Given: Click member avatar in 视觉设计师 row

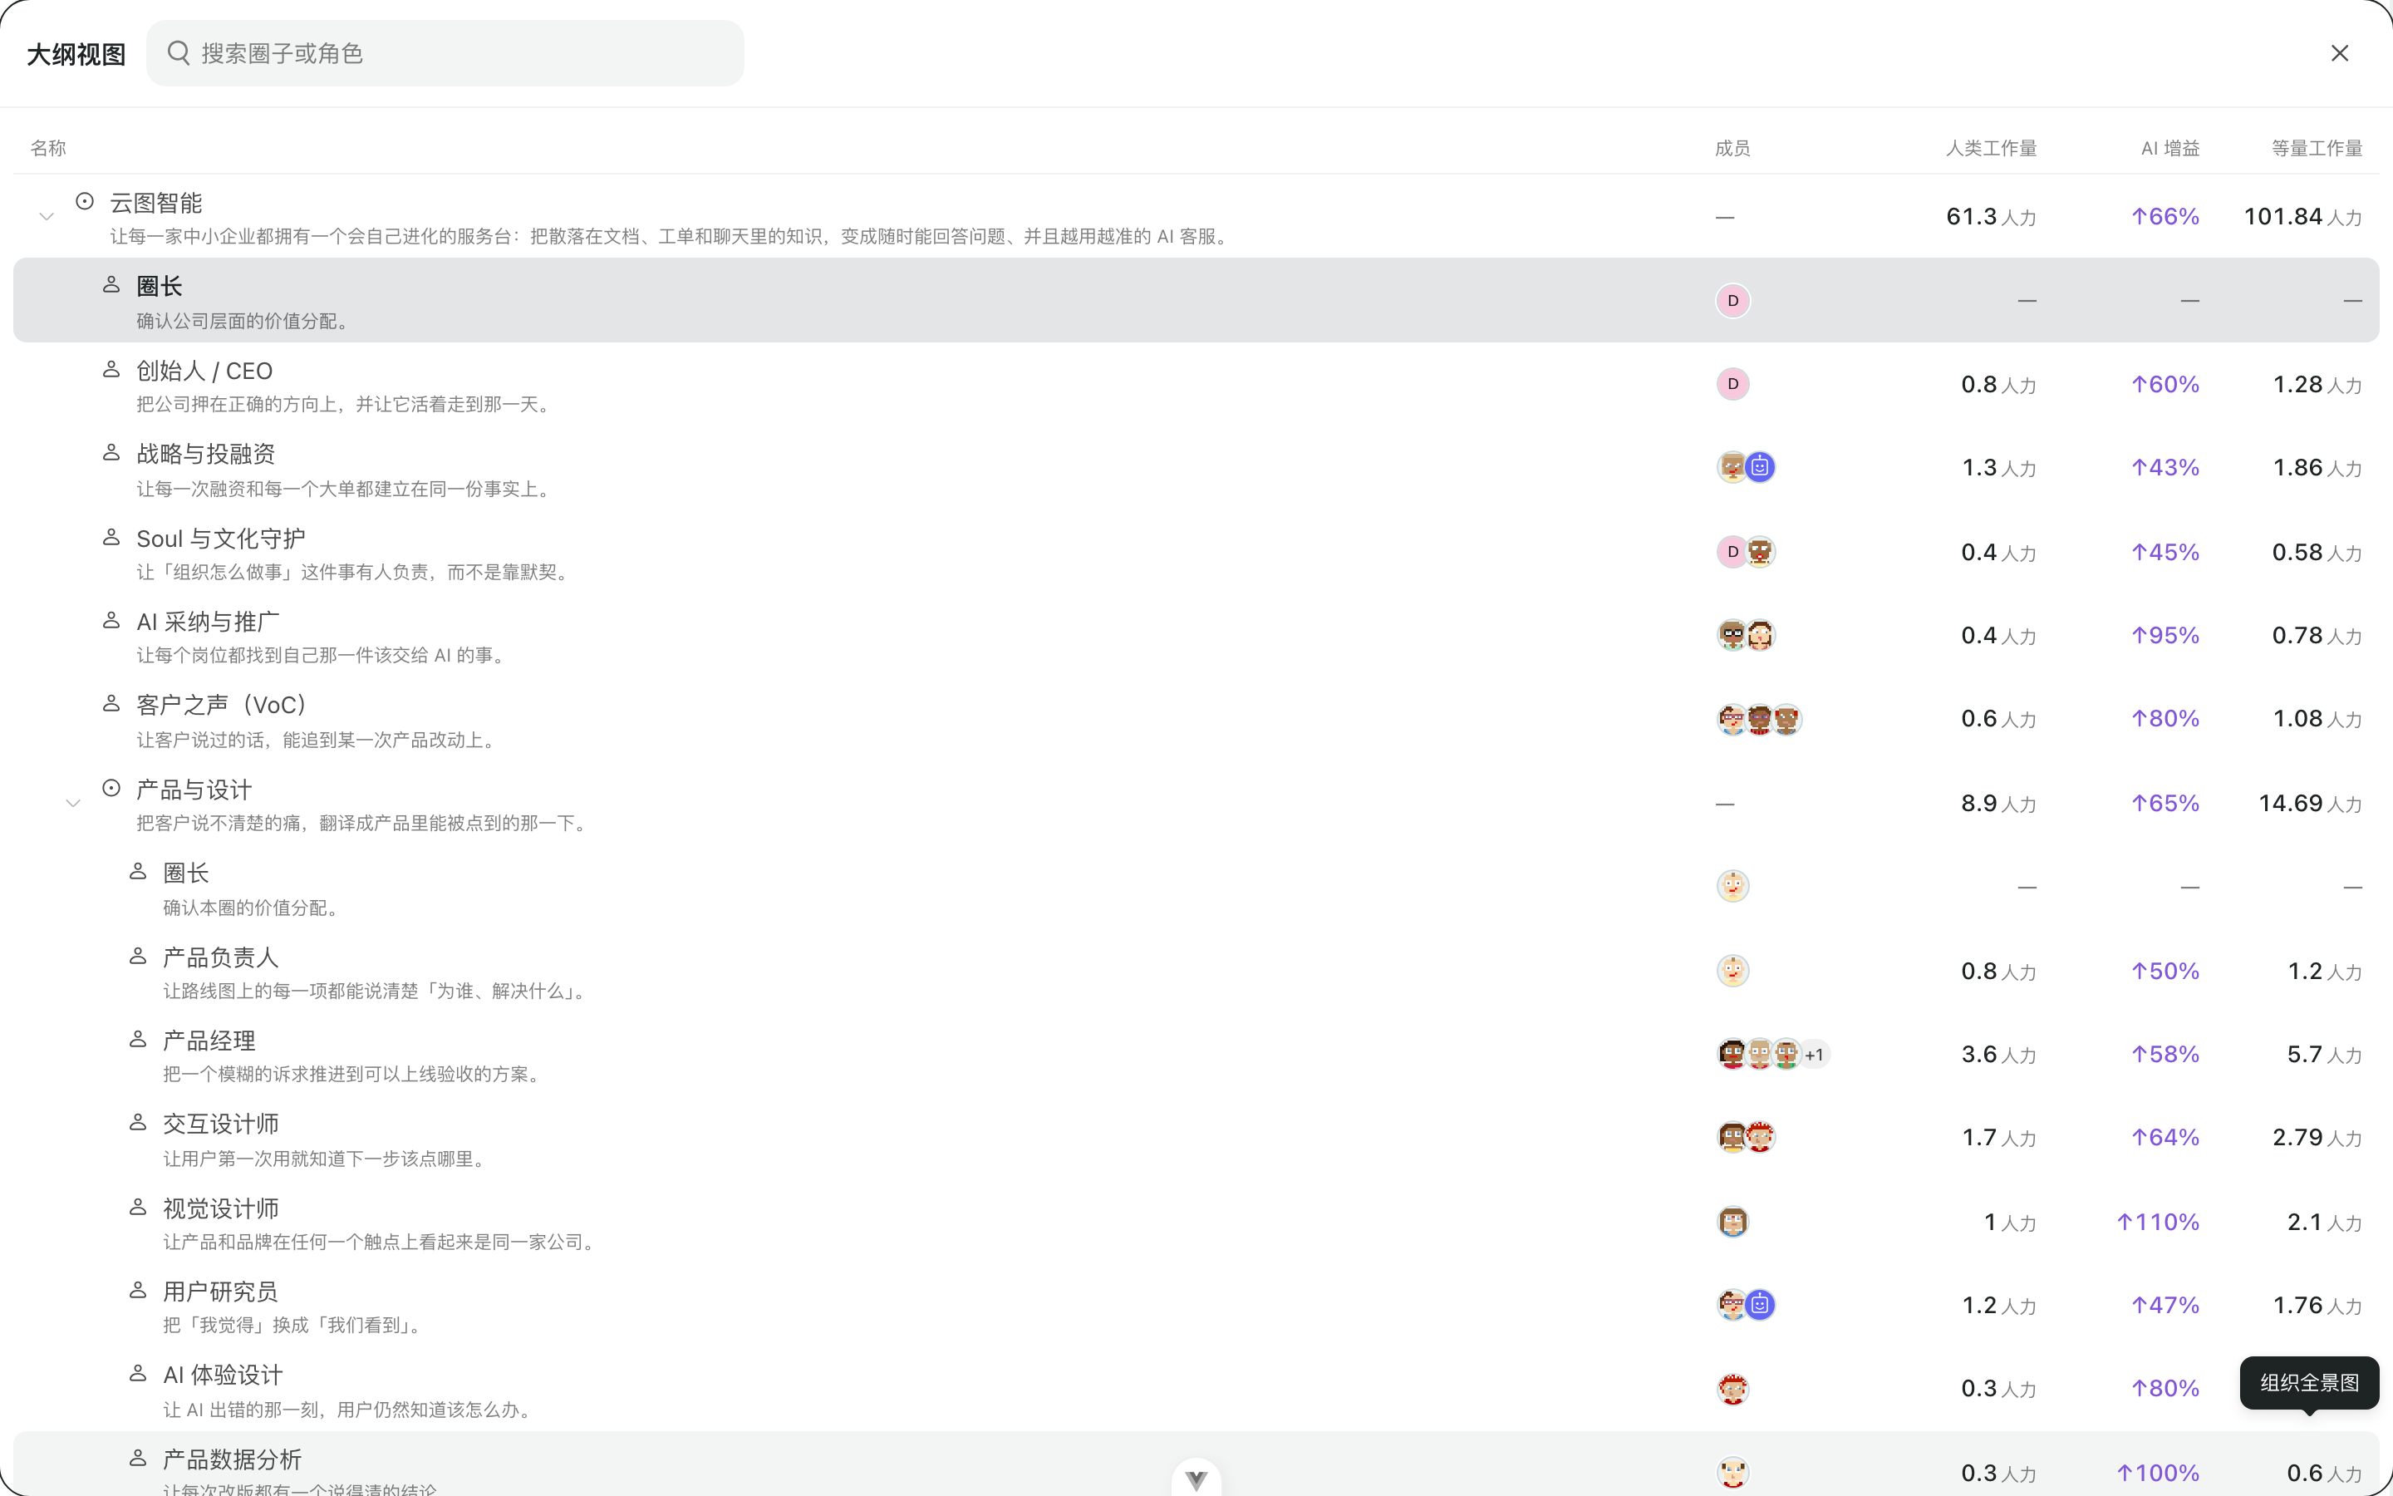Looking at the screenshot, I should (x=1732, y=1222).
